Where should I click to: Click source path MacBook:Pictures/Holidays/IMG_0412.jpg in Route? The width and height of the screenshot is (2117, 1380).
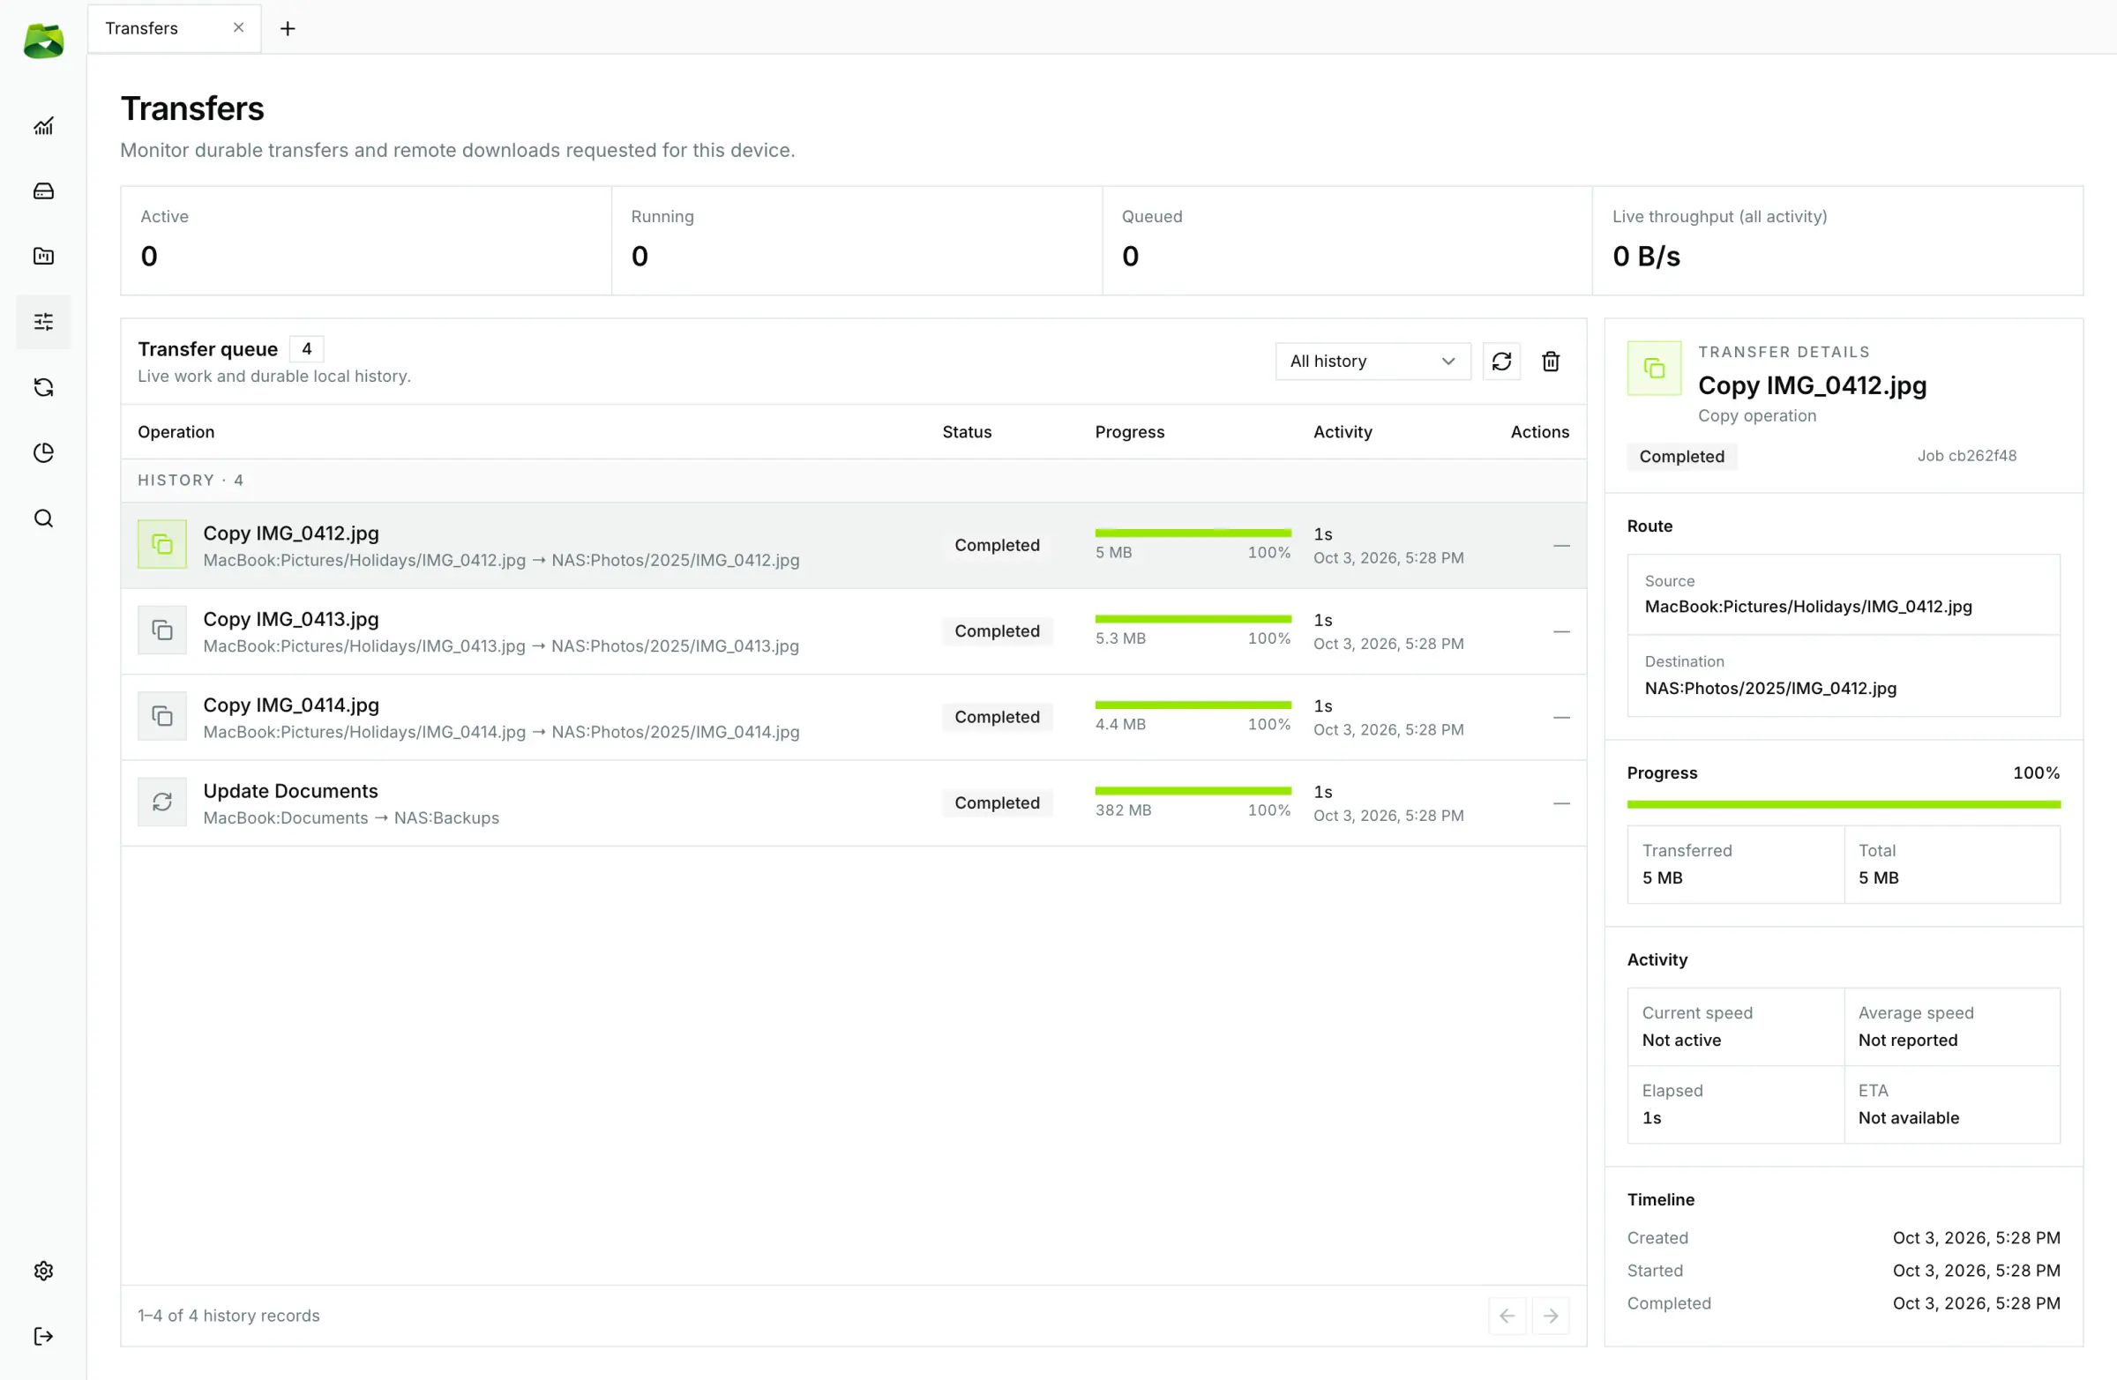[1807, 607]
